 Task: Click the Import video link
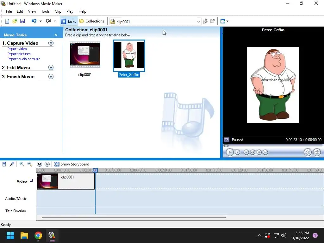tap(17, 49)
